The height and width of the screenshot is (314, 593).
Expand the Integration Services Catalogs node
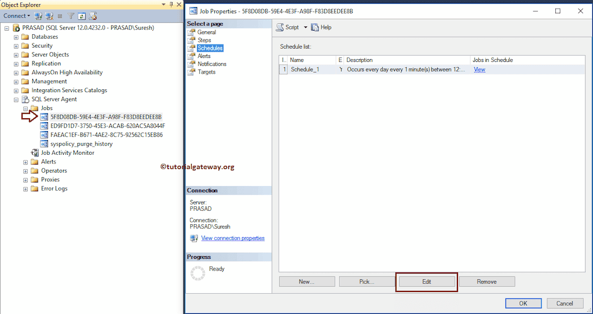pos(16,90)
